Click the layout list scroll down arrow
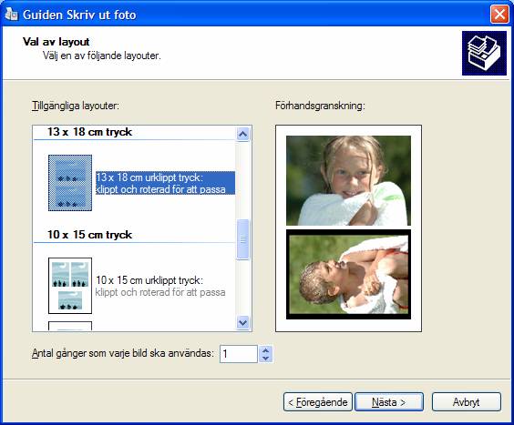 [x=243, y=323]
